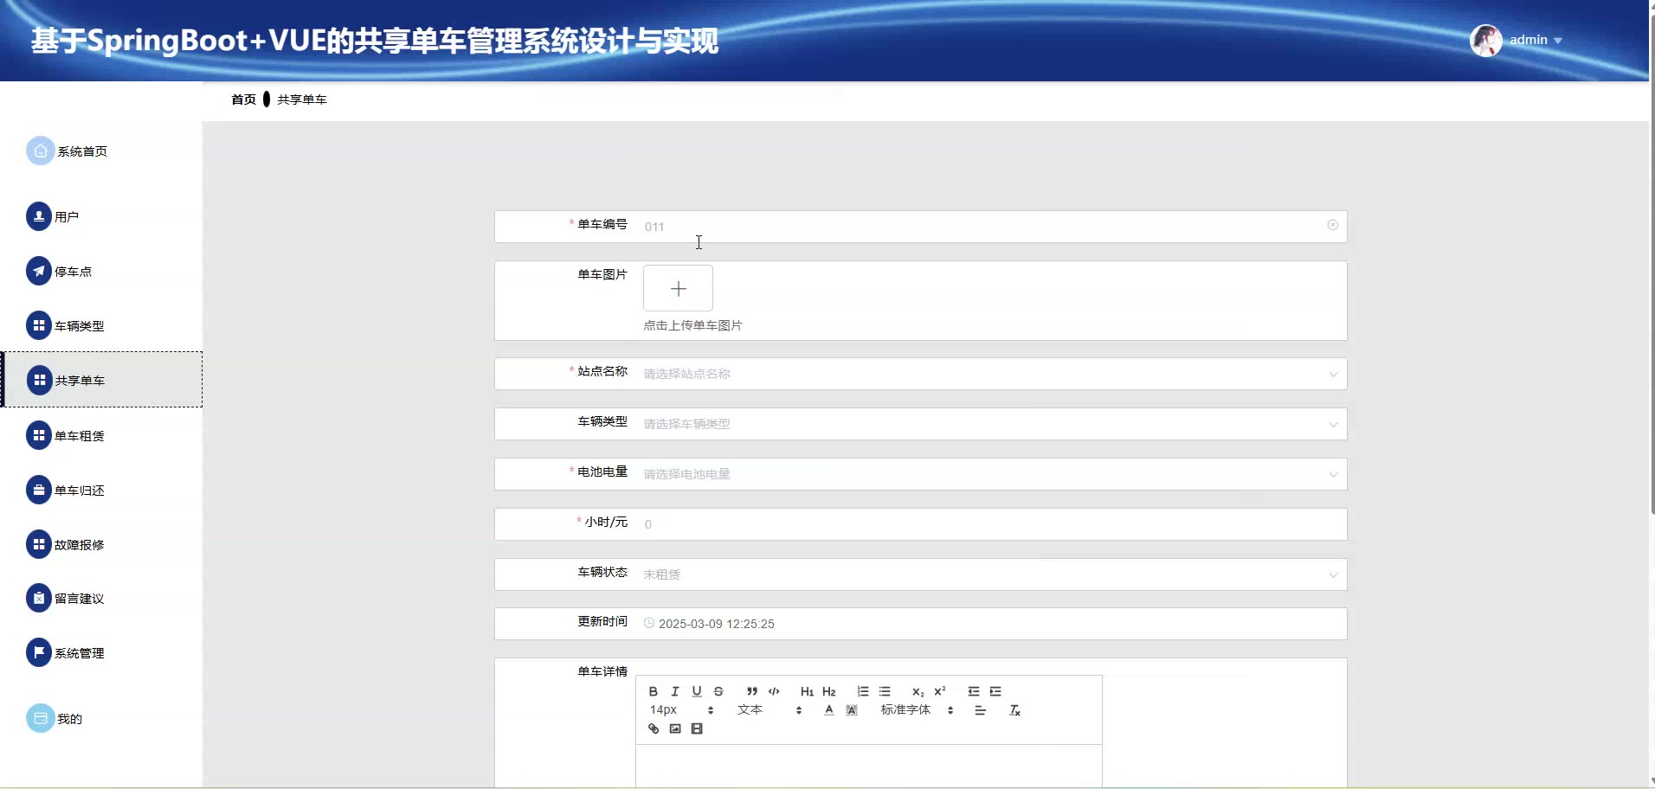Open the text alignment options
This screenshot has width=1655, height=789.
click(981, 710)
